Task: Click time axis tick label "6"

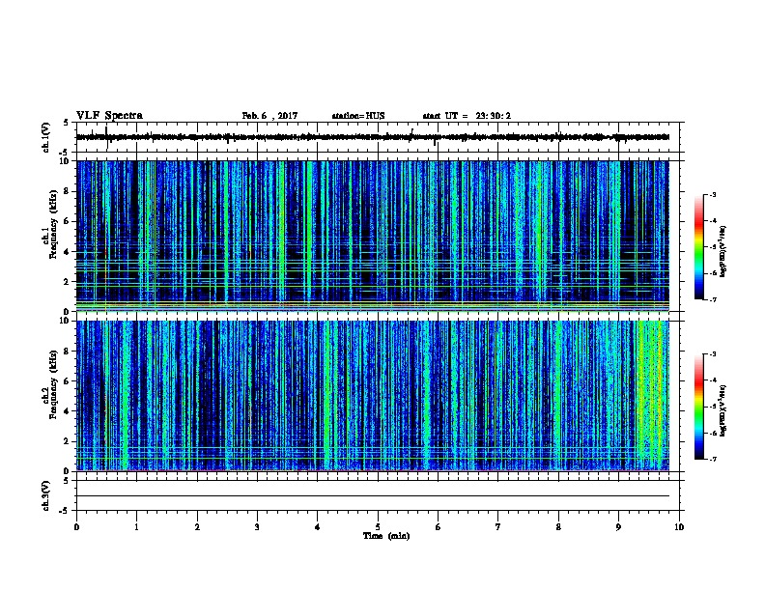Action: [438, 527]
